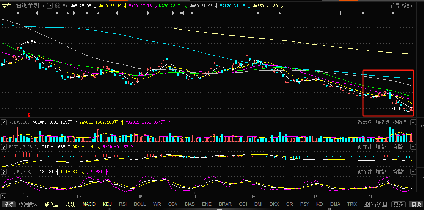Open the moving average settings gear
The image size is (424, 210).
(x=58, y=6)
